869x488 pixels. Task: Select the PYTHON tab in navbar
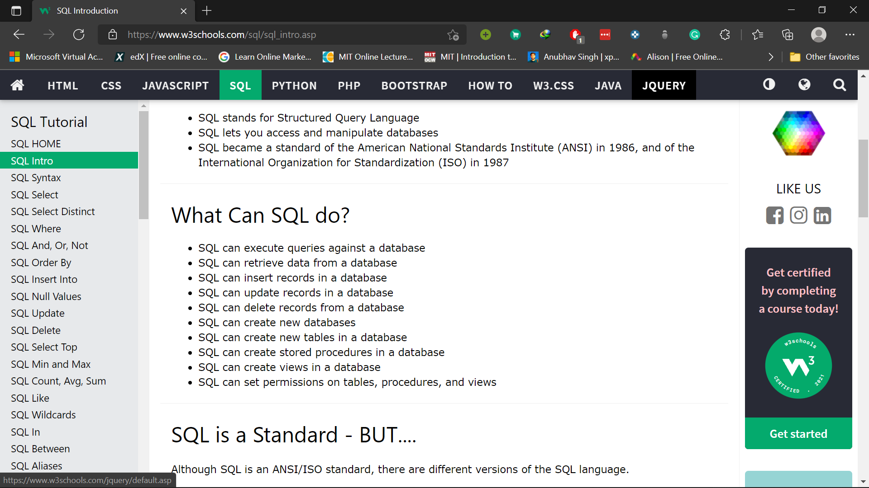click(294, 85)
